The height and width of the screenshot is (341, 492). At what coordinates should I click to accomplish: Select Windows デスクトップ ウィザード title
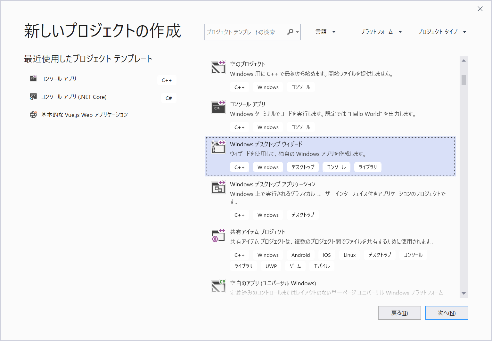pos(266,144)
